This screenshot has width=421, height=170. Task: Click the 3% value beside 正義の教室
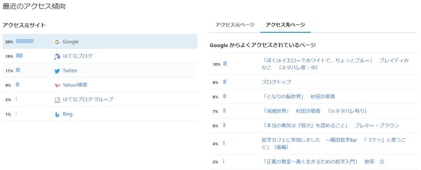pos(215,162)
